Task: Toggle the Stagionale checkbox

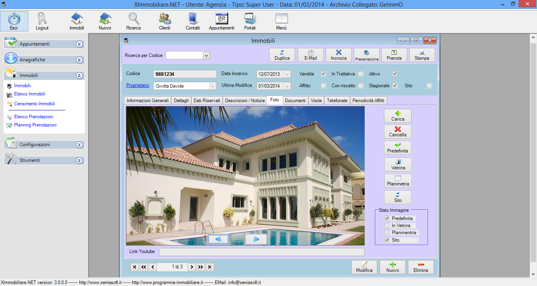Action: coord(395,86)
